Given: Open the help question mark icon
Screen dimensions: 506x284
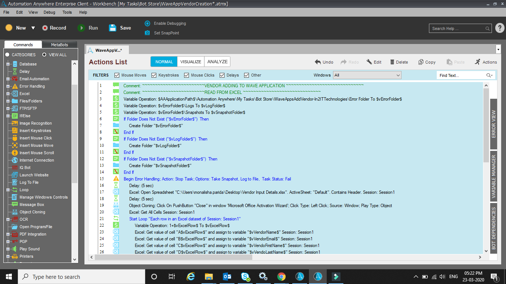Looking at the screenshot, I should [x=499, y=28].
